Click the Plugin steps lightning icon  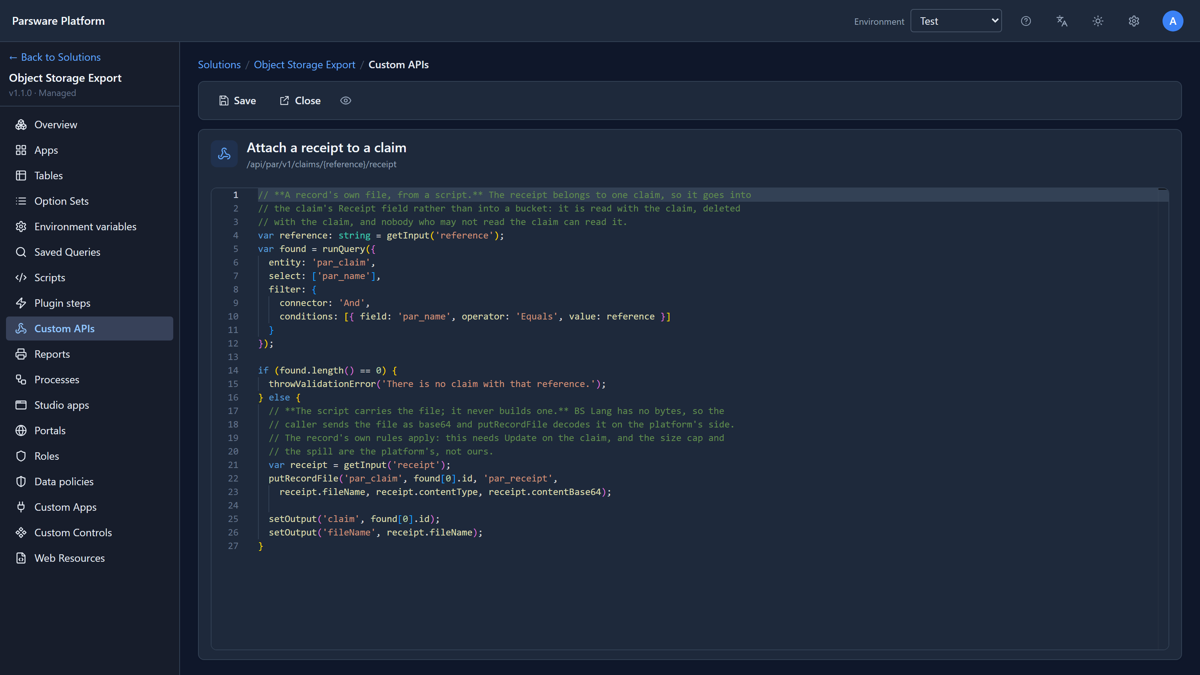coord(21,303)
